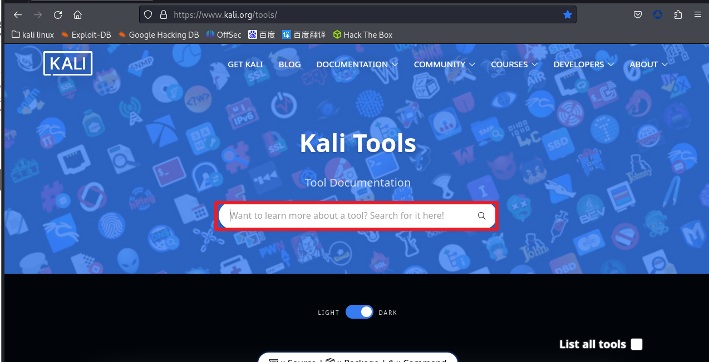Expand the DOCUMENTATION dropdown menu

[357, 64]
